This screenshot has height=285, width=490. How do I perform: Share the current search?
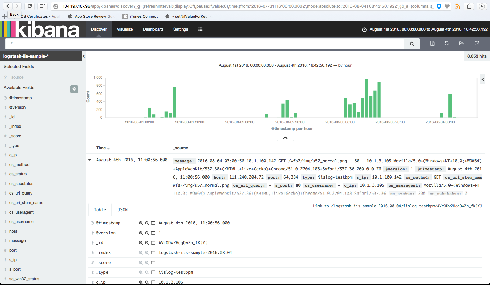(477, 44)
